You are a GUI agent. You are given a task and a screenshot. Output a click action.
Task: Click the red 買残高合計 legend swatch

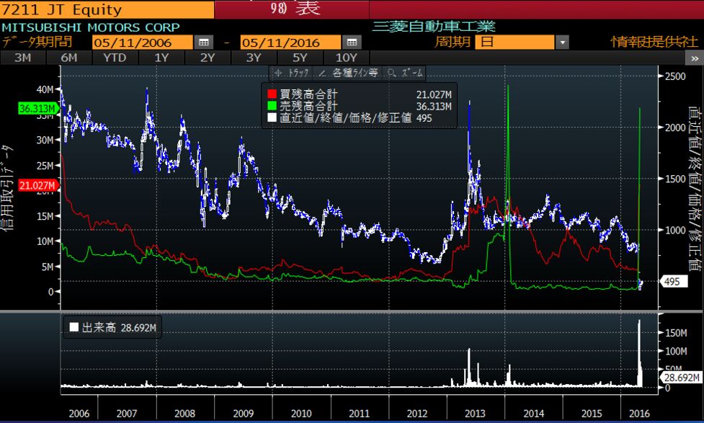272,94
